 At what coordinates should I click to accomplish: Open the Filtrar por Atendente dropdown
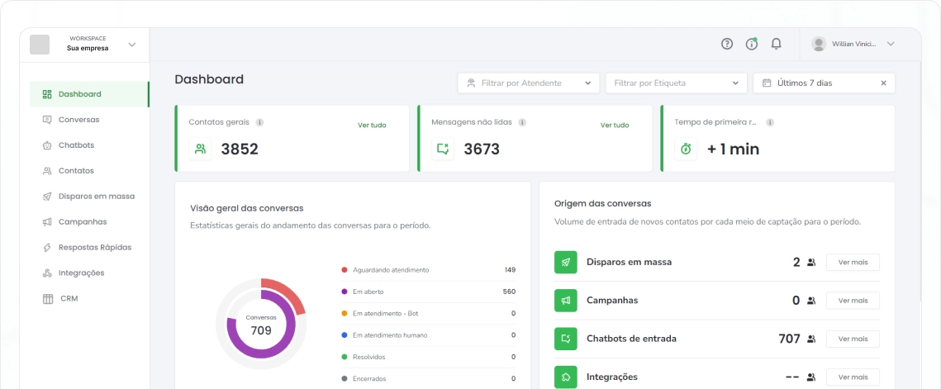pyautogui.click(x=529, y=83)
